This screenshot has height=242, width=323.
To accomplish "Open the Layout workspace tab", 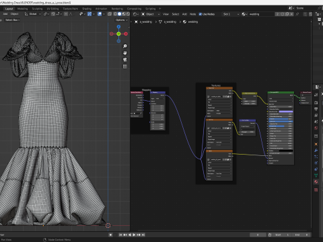I will [9, 9].
